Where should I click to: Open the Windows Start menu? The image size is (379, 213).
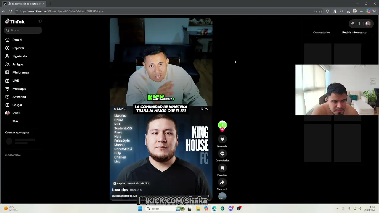pos(140,209)
